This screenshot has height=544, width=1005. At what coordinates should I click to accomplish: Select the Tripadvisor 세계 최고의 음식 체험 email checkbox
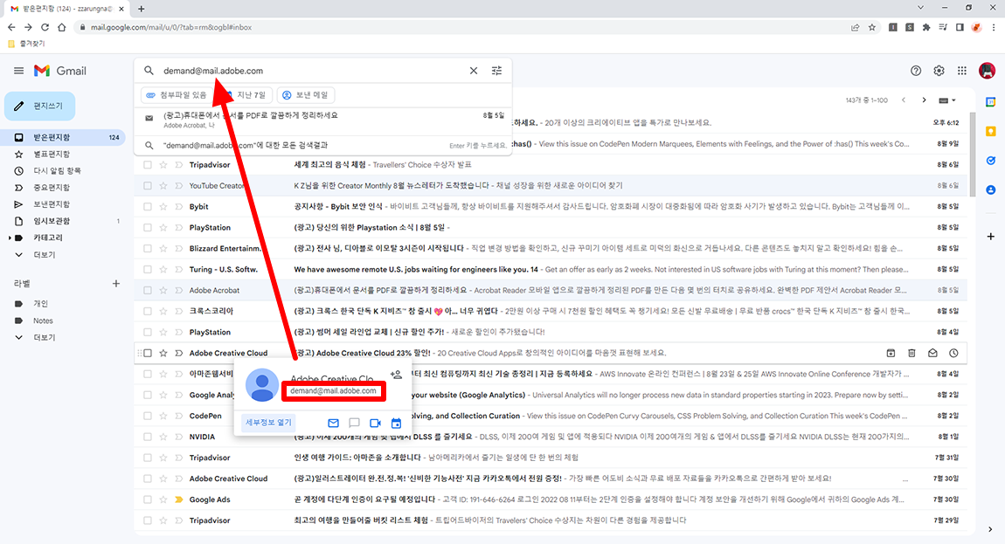pos(148,165)
